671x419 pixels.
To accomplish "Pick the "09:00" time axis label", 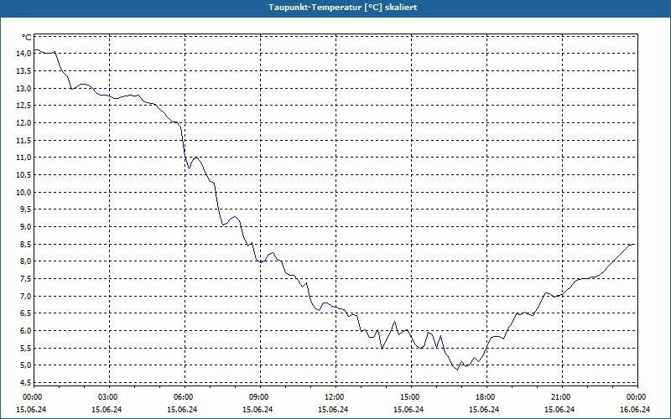I will (x=258, y=397).
